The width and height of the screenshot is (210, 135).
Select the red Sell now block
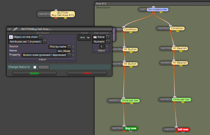[x=183, y=129]
